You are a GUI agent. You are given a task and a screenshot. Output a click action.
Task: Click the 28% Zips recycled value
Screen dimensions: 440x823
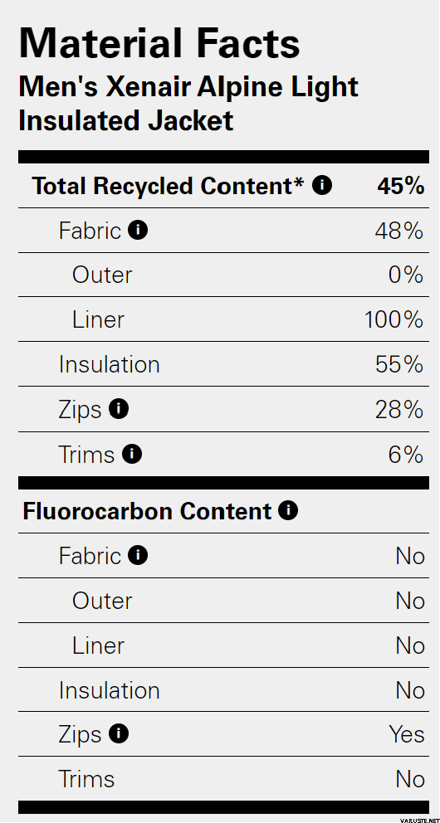click(399, 409)
